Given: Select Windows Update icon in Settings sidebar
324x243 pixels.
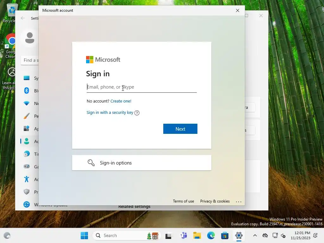Looking at the screenshot, I should 27,204.
